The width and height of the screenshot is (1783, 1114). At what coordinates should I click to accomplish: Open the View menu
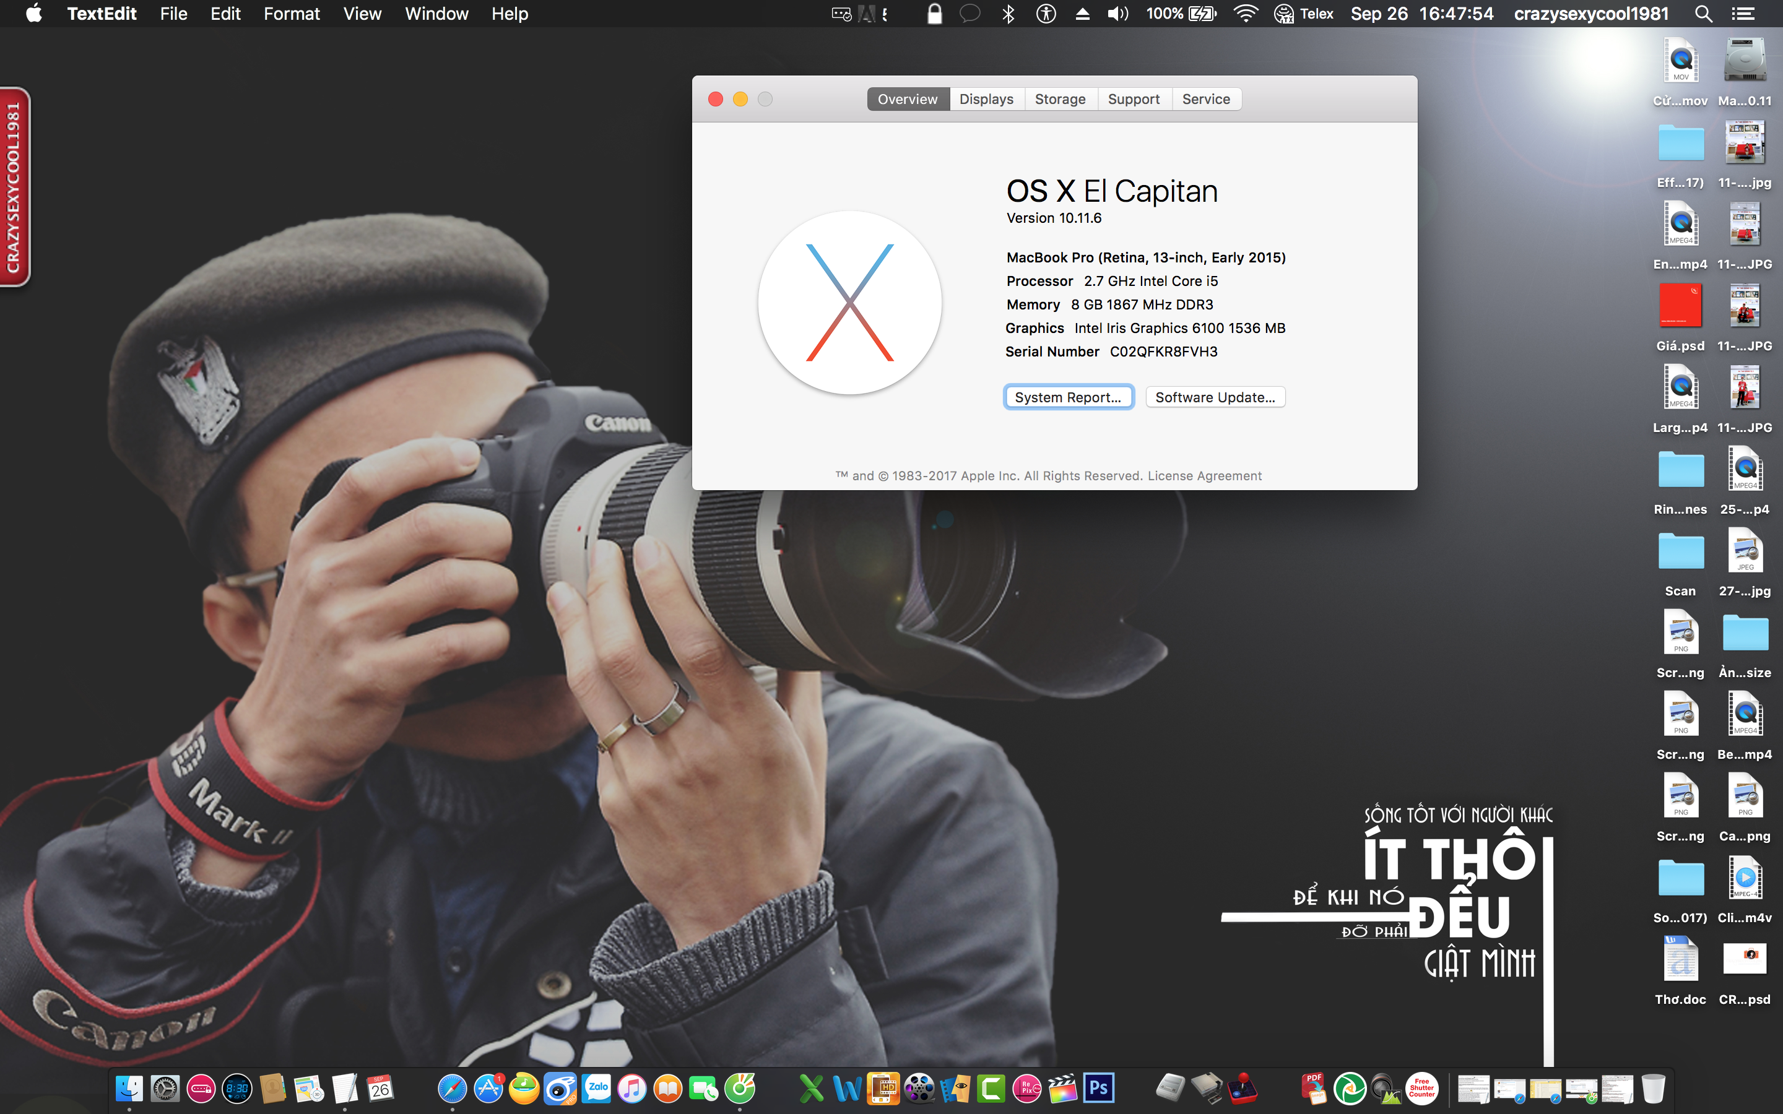[363, 14]
